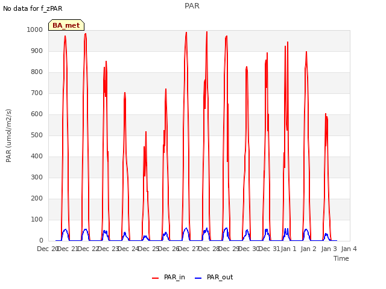Click the PAR (umol/m2/s) axis label

click(x=8, y=135)
